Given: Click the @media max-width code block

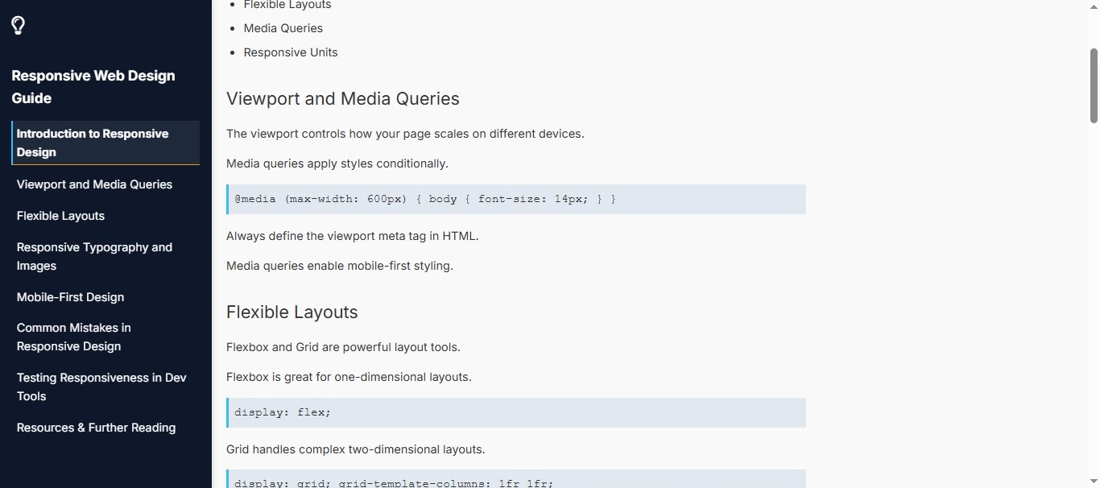Looking at the screenshot, I should (516, 199).
